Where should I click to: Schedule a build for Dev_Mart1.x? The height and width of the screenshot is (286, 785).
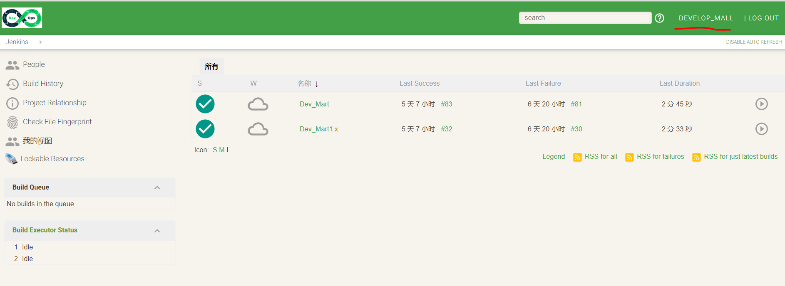click(761, 129)
